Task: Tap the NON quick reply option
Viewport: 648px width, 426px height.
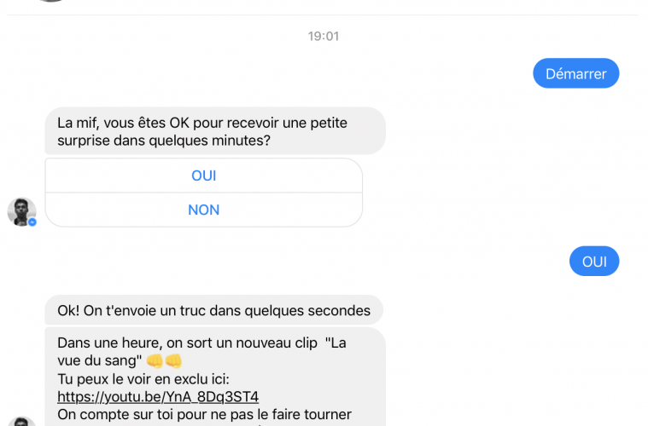Action: (203, 210)
